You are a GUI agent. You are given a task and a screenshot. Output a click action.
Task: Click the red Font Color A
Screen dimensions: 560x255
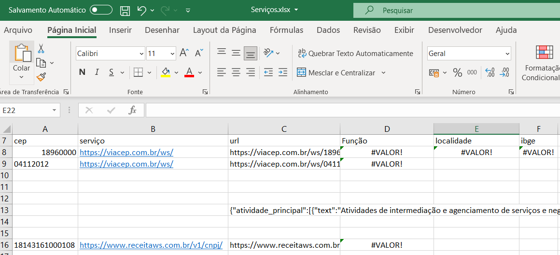click(x=189, y=72)
